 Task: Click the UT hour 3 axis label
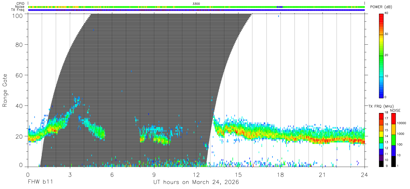point(70,175)
